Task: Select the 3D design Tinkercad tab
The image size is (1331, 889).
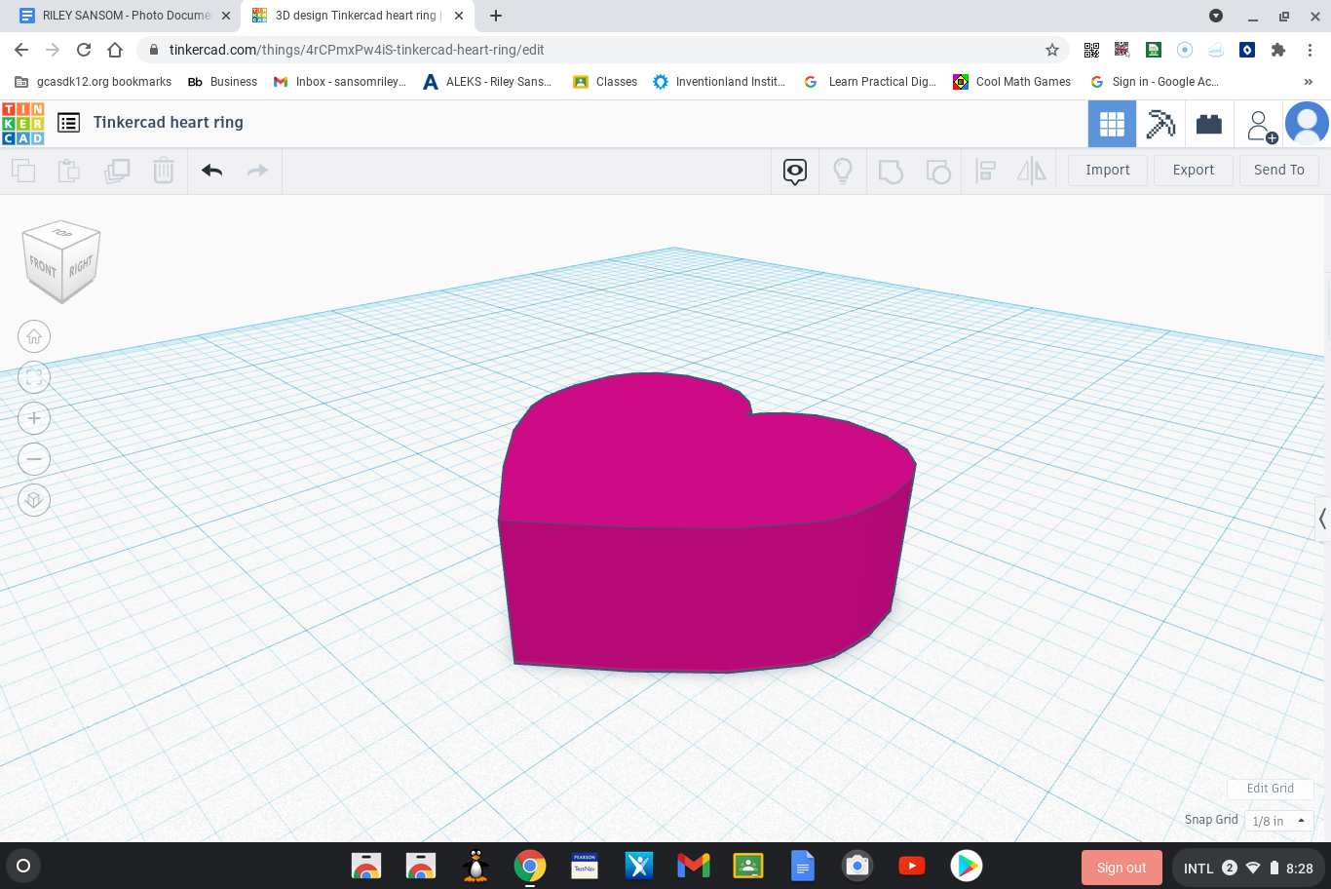Action: pyautogui.click(x=356, y=16)
